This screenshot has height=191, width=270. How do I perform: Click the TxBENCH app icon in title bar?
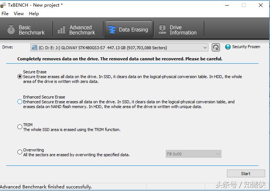[x=4, y=5]
